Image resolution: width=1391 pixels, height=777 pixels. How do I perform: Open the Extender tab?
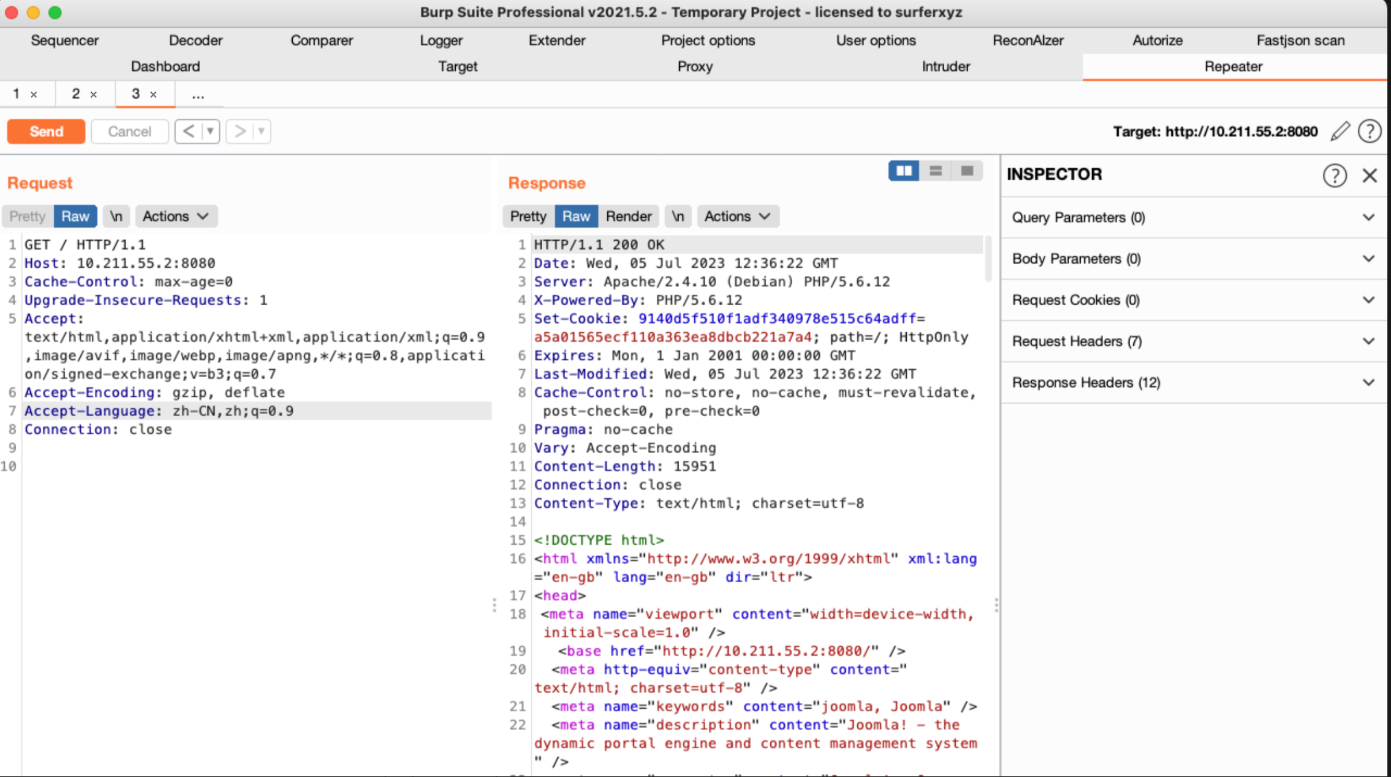[557, 40]
